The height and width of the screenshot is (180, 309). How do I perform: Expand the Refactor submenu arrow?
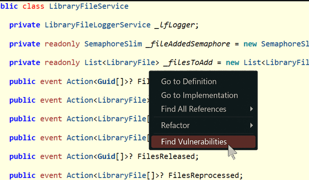pos(252,125)
